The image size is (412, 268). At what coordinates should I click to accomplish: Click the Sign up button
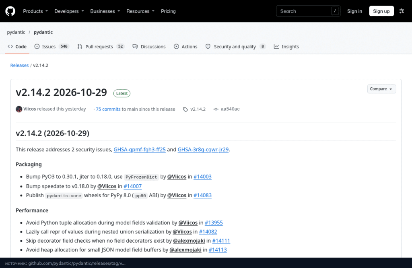(x=381, y=11)
